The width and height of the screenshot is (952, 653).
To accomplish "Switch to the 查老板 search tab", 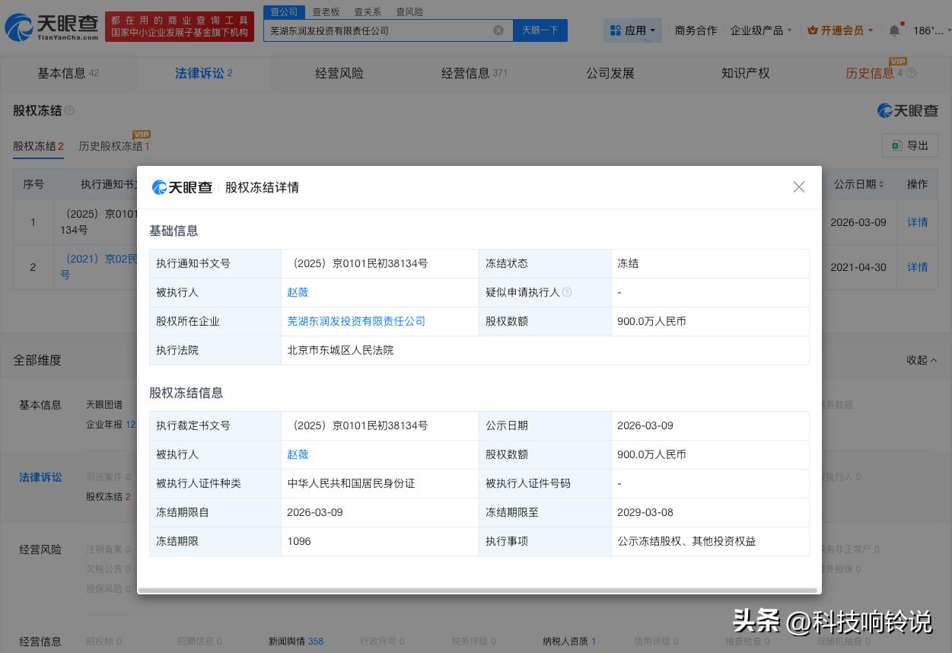I will point(326,11).
